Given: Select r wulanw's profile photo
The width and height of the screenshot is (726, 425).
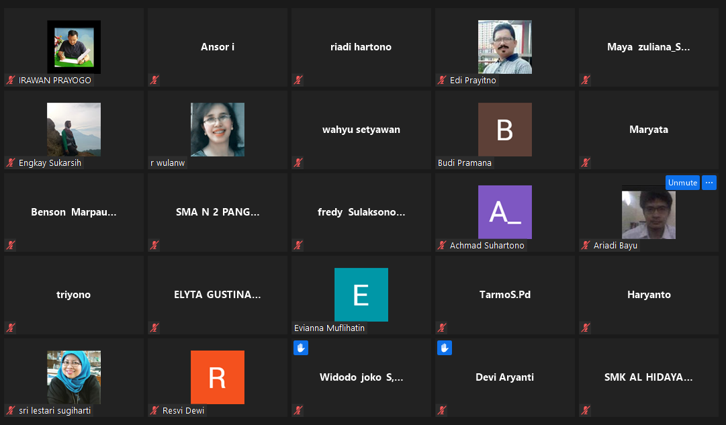Looking at the screenshot, I should [x=217, y=130].
